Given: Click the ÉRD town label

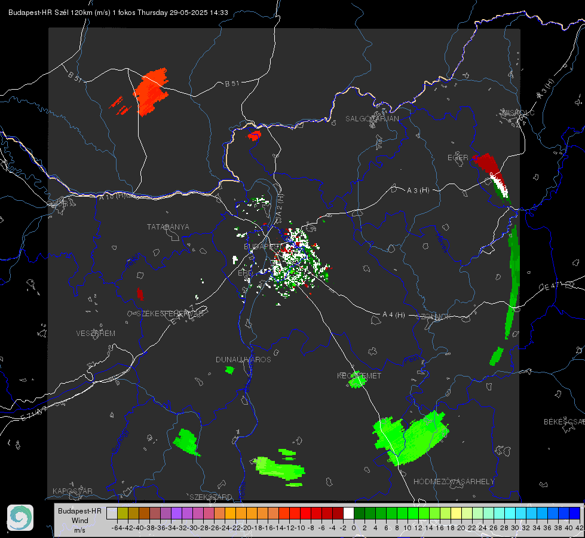Looking at the screenshot, I should [x=245, y=273].
